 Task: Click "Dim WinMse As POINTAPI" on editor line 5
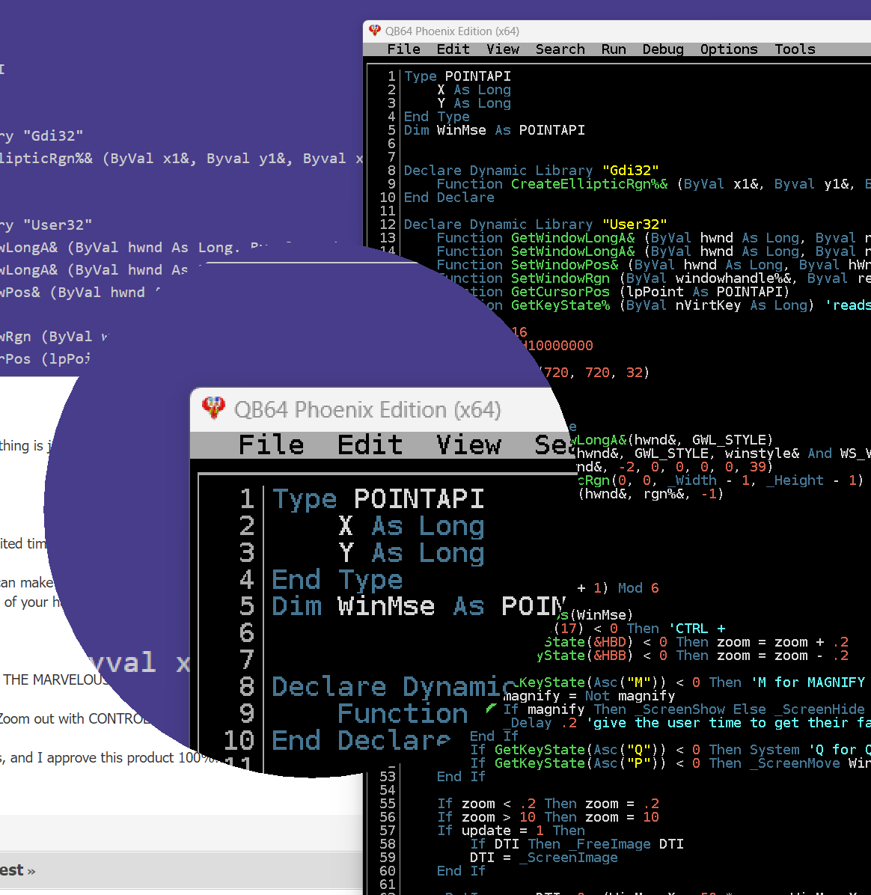[495, 130]
